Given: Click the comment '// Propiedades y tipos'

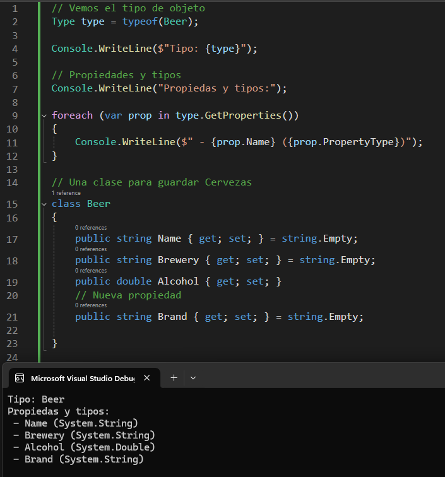Looking at the screenshot, I should pos(116,75).
